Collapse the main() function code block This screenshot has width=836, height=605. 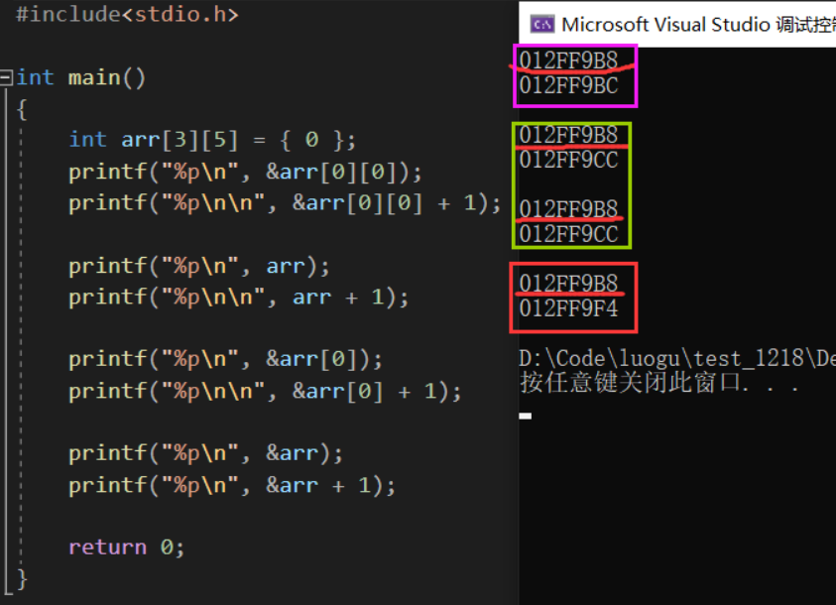click(x=6, y=77)
